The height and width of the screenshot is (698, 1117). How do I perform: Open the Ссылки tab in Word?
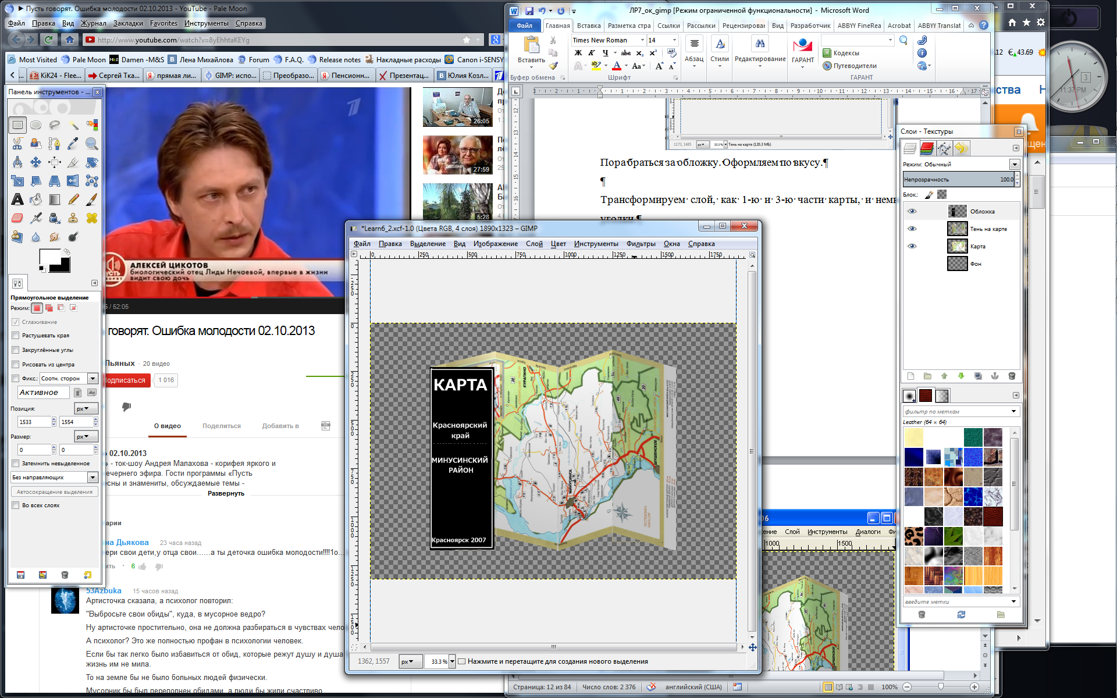click(668, 26)
